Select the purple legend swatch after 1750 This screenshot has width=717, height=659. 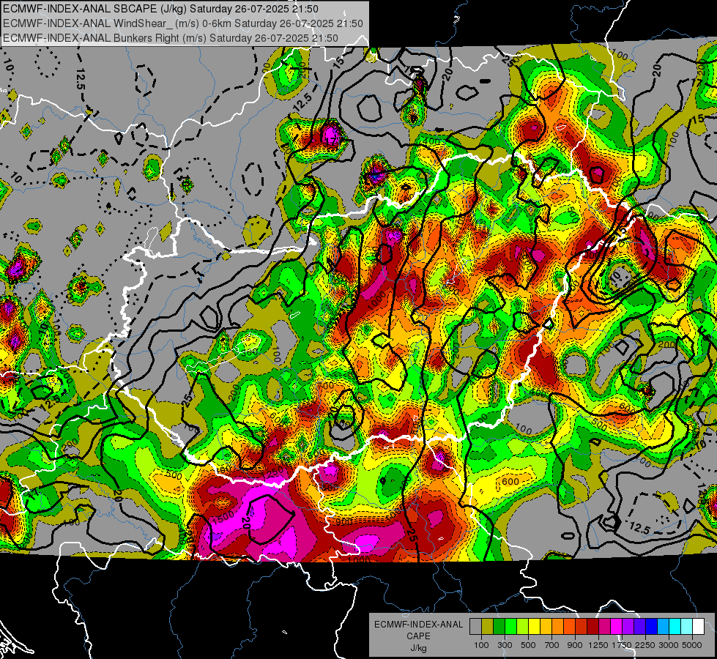[628, 627]
